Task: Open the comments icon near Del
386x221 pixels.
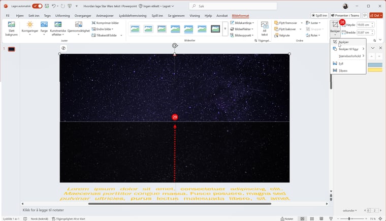Action: tap(365, 15)
